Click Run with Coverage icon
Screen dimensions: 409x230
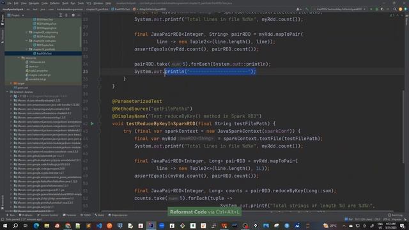tap(382, 9)
